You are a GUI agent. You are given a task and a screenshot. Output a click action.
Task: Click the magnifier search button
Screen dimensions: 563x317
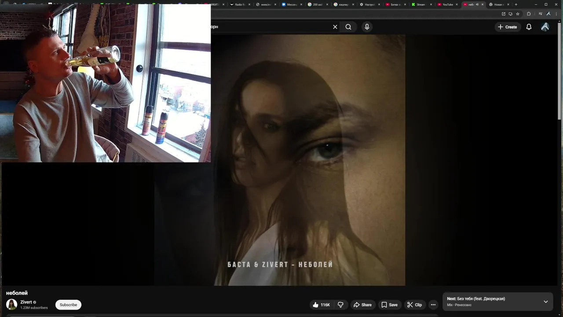point(348,27)
